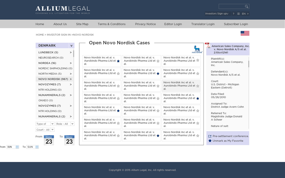Click the Pre-settlement conference link
Viewport: 285px width, 178px height.
click(231, 136)
